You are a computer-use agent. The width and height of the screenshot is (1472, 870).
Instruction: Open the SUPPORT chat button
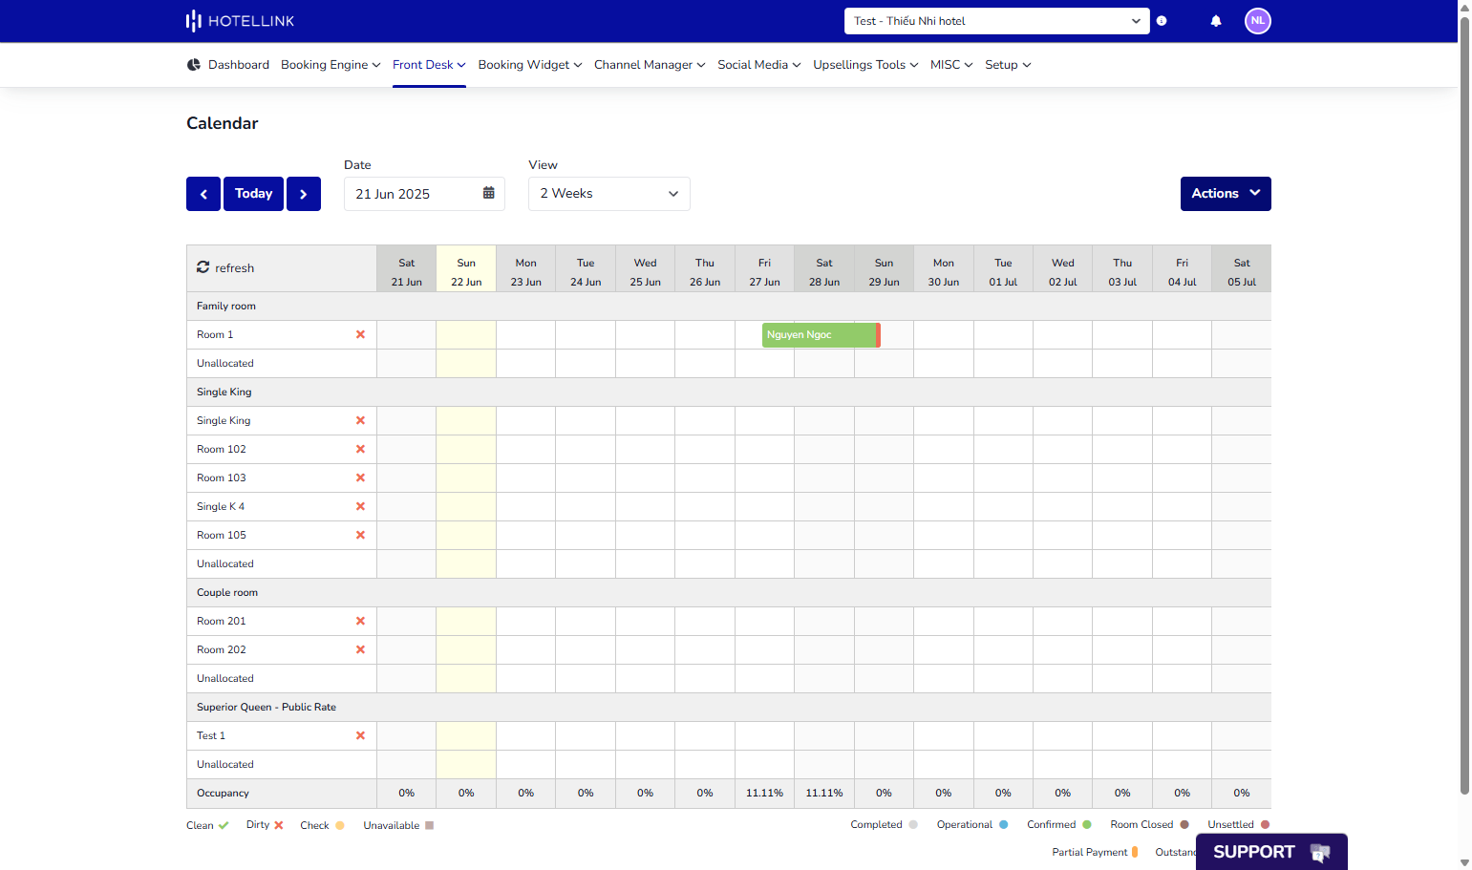[x=1271, y=852]
